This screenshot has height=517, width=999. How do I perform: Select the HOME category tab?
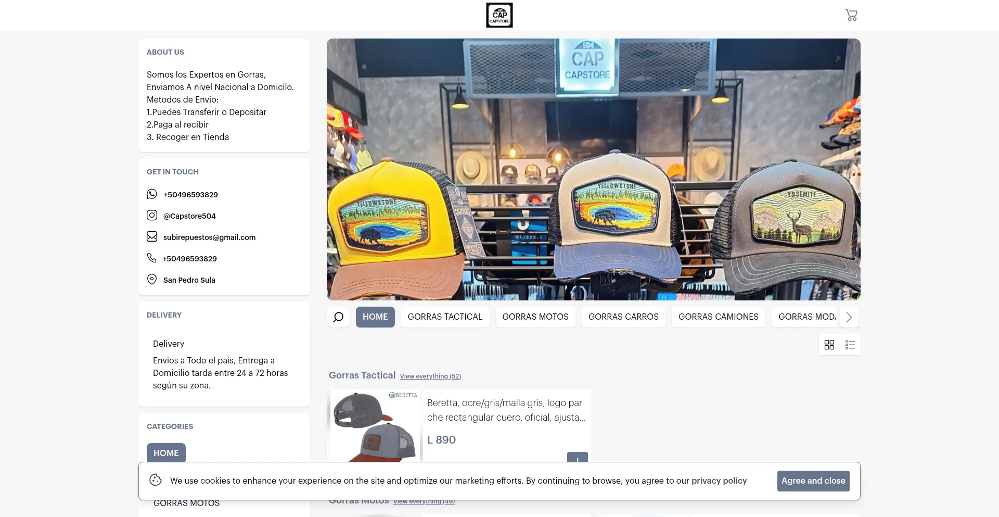(x=375, y=317)
